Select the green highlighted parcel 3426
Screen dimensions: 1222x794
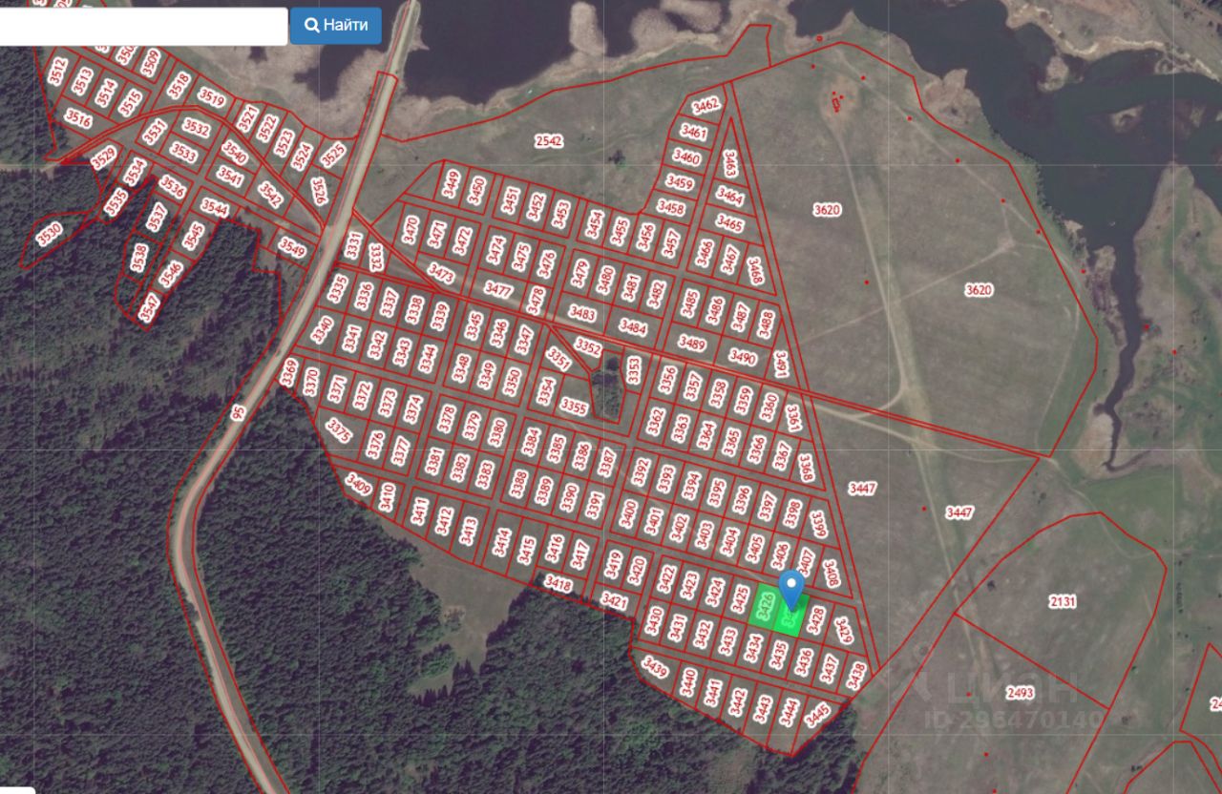tap(765, 605)
